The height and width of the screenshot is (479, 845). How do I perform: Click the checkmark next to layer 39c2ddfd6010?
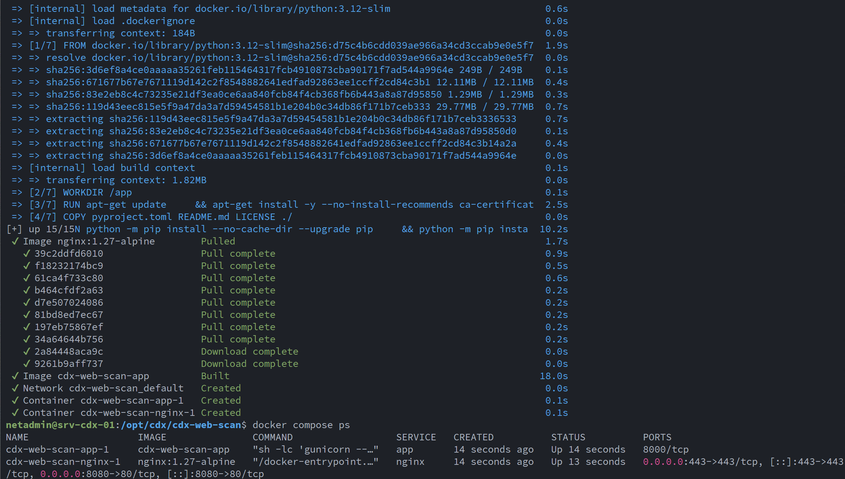(27, 254)
